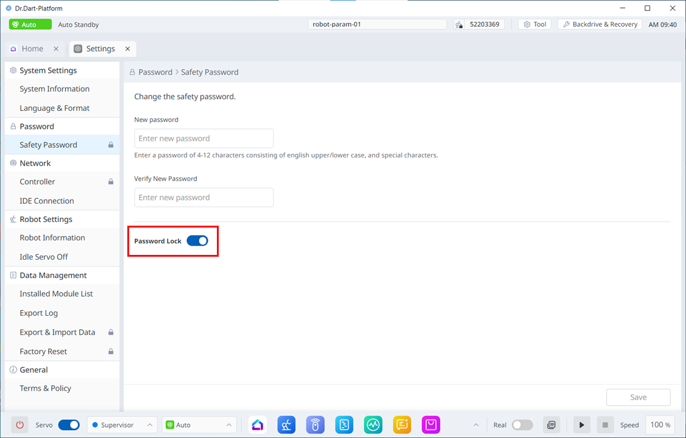Open the Auto mode dropdown in bottom bar
This screenshot has width=686, height=438.
199,425
